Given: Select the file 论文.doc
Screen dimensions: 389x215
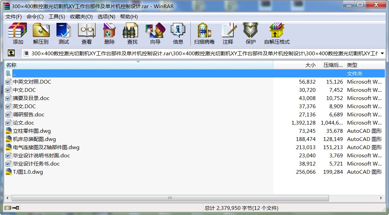Looking at the screenshot, I should point(24,123).
